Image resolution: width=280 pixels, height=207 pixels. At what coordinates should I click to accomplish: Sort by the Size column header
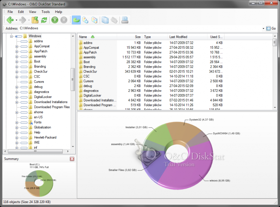(130, 37)
